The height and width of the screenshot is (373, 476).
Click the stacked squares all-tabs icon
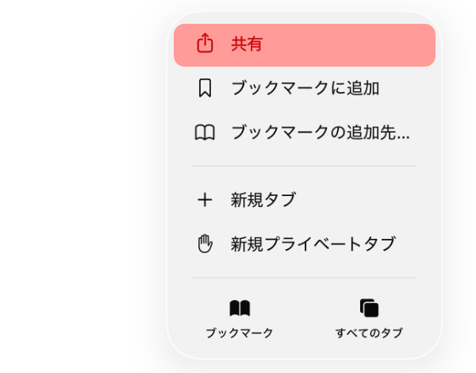pyautogui.click(x=369, y=308)
